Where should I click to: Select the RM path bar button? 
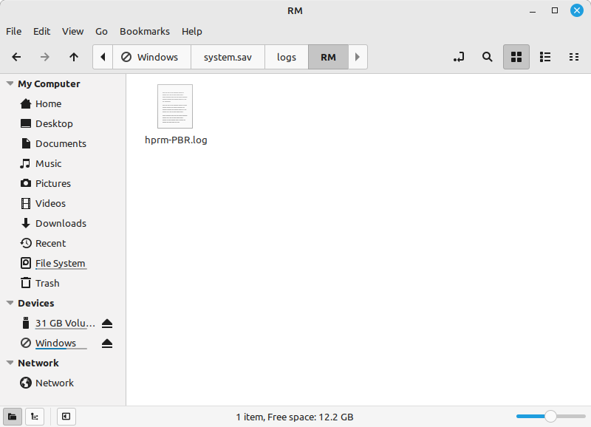328,57
